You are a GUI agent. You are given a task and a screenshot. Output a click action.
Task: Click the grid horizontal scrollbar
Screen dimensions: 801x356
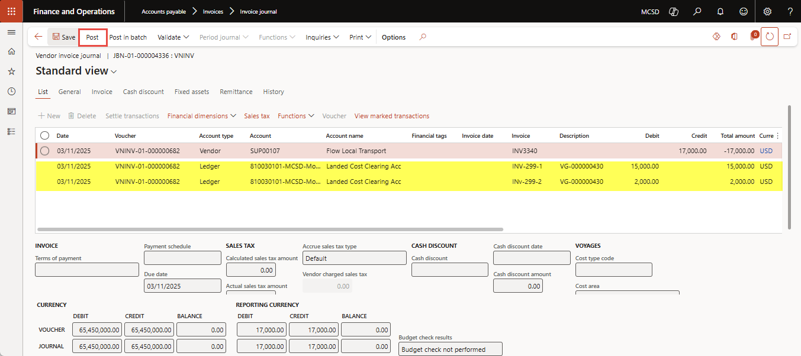tap(269, 229)
